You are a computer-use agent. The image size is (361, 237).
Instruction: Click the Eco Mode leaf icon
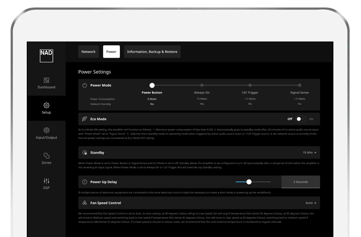[85, 119]
